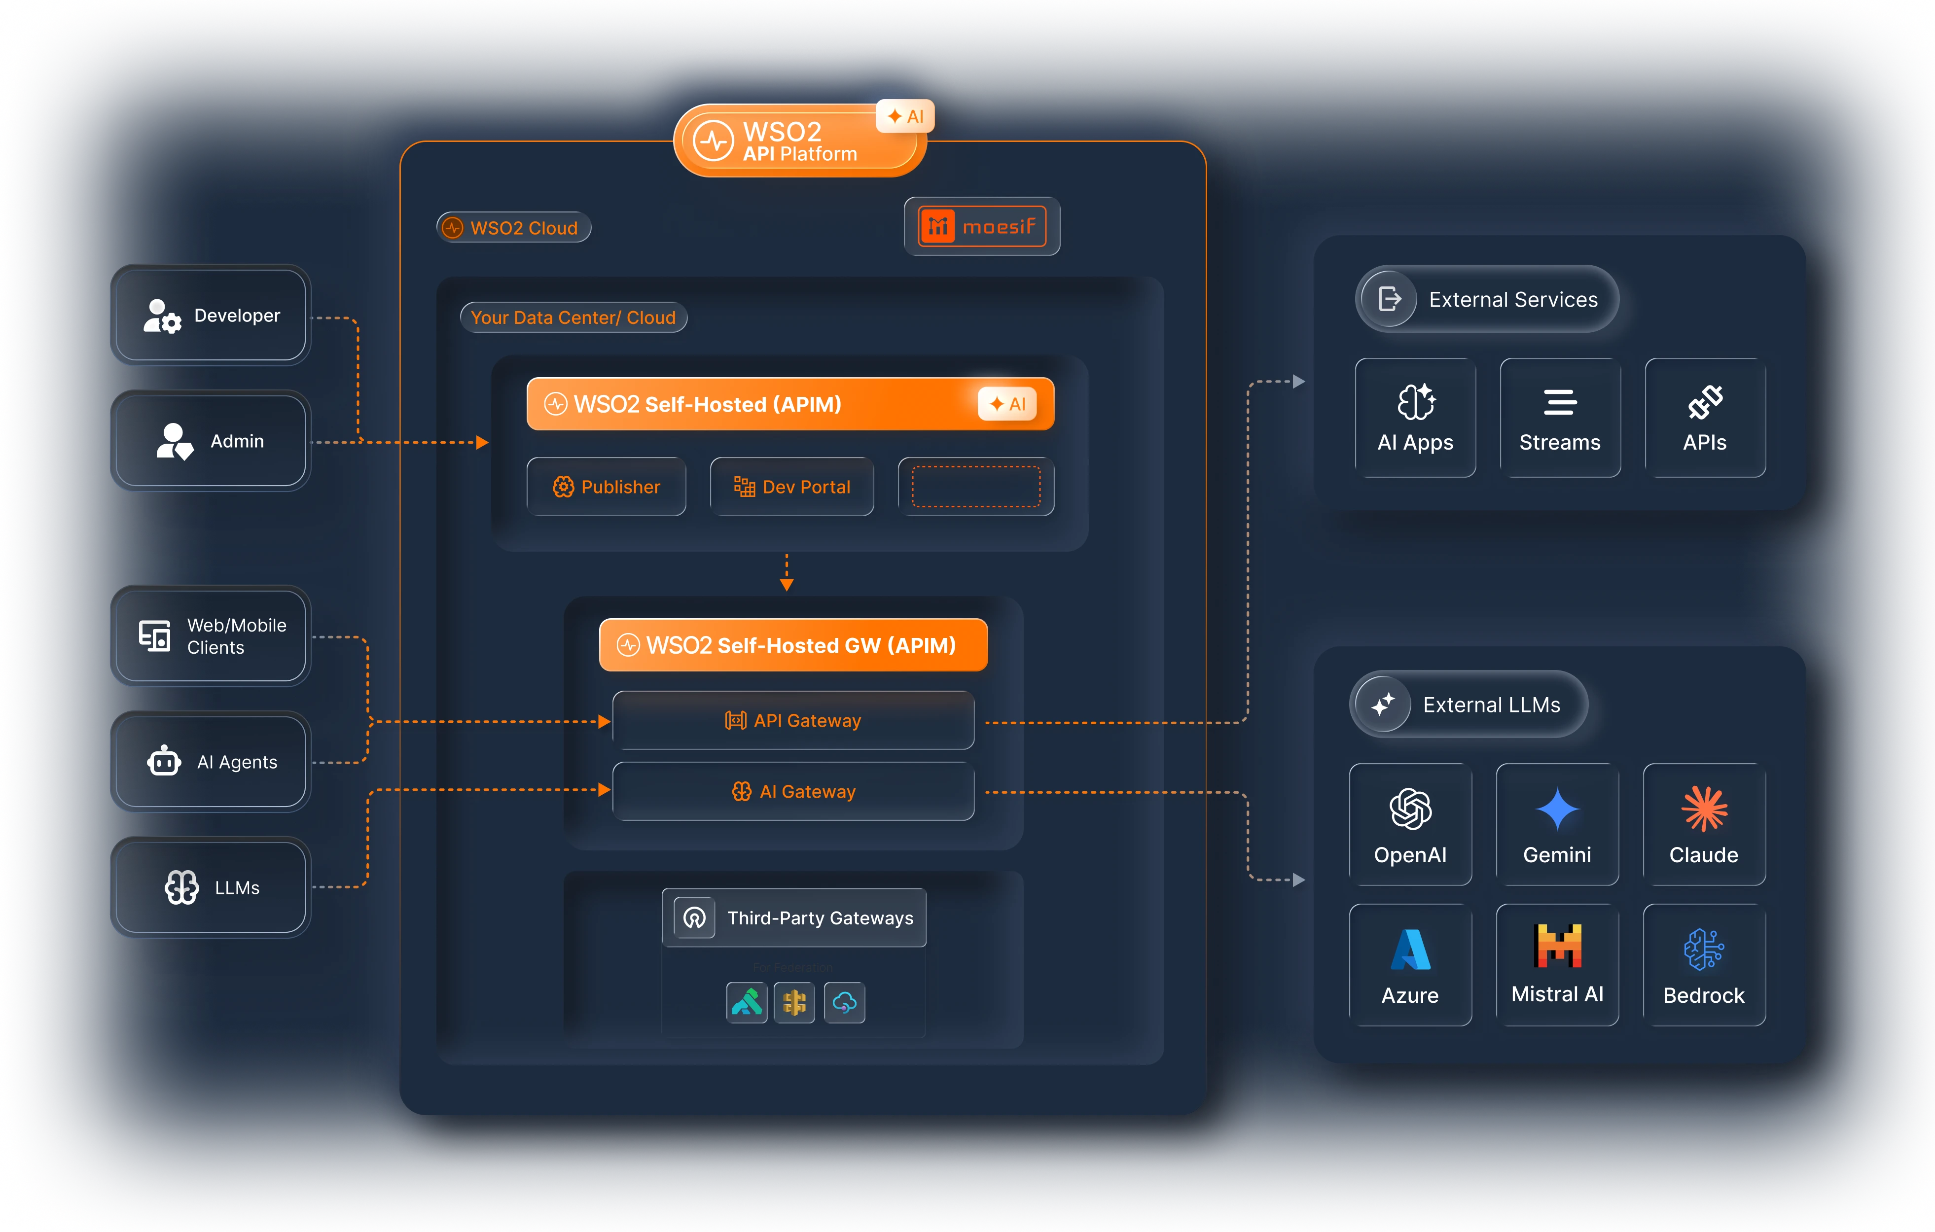This screenshot has height=1232, width=1935.
Task: Click the moesif logo badge
Action: pos(982,226)
